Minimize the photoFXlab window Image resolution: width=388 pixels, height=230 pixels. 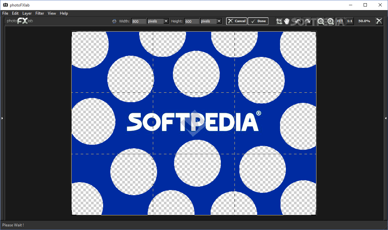[x=351, y=5]
